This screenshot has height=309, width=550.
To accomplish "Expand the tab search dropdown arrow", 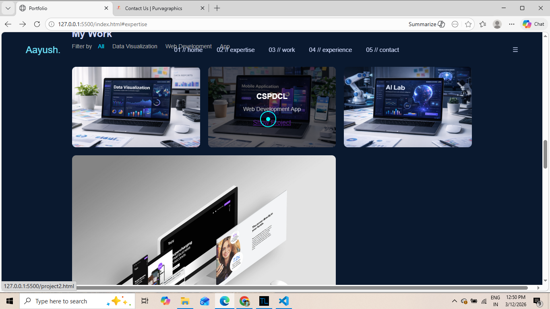I will (8, 8).
